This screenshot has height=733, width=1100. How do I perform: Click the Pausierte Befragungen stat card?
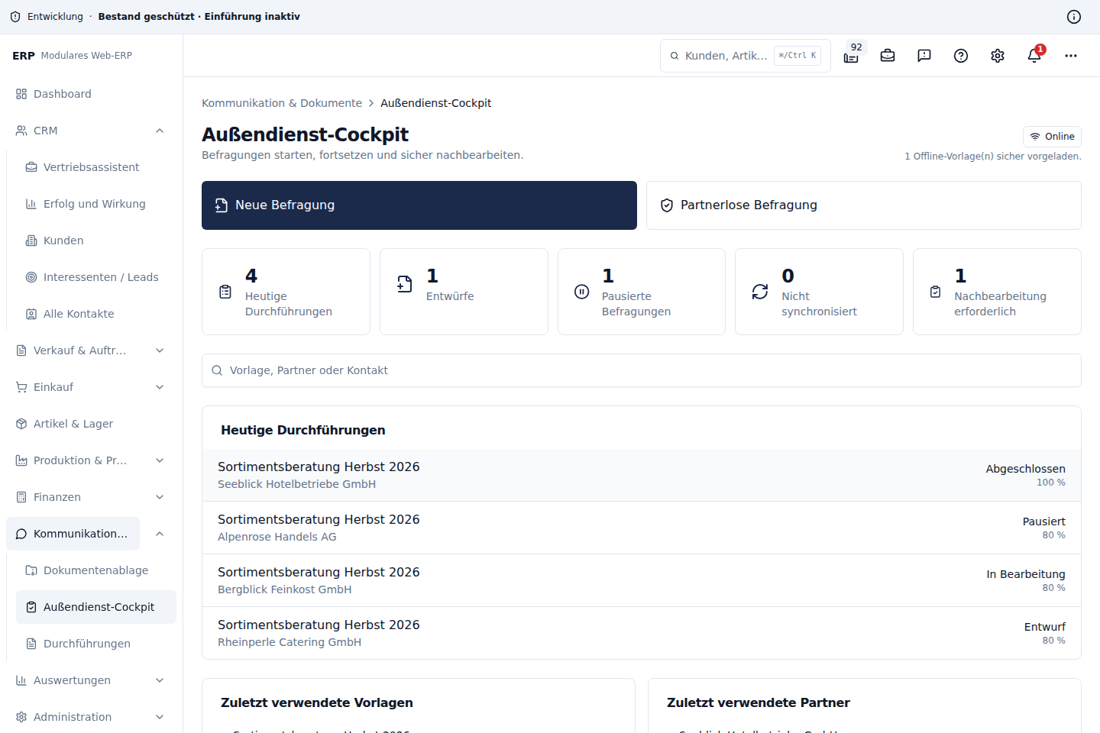(642, 292)
